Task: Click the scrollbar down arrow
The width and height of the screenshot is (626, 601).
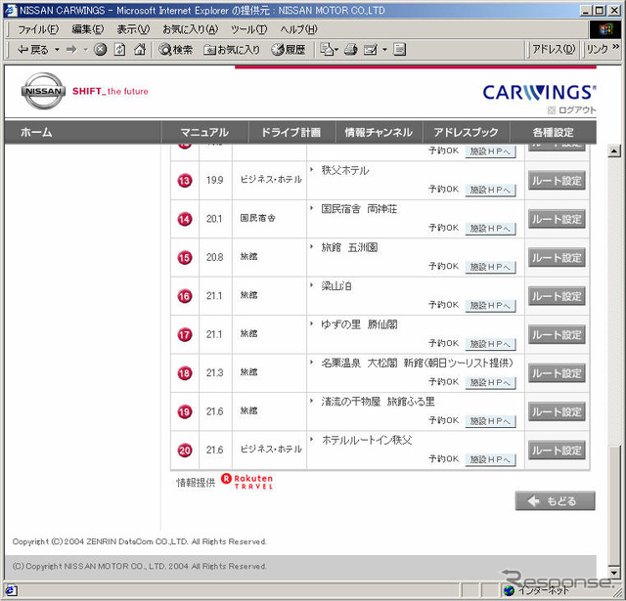Action: coord(614,573)
